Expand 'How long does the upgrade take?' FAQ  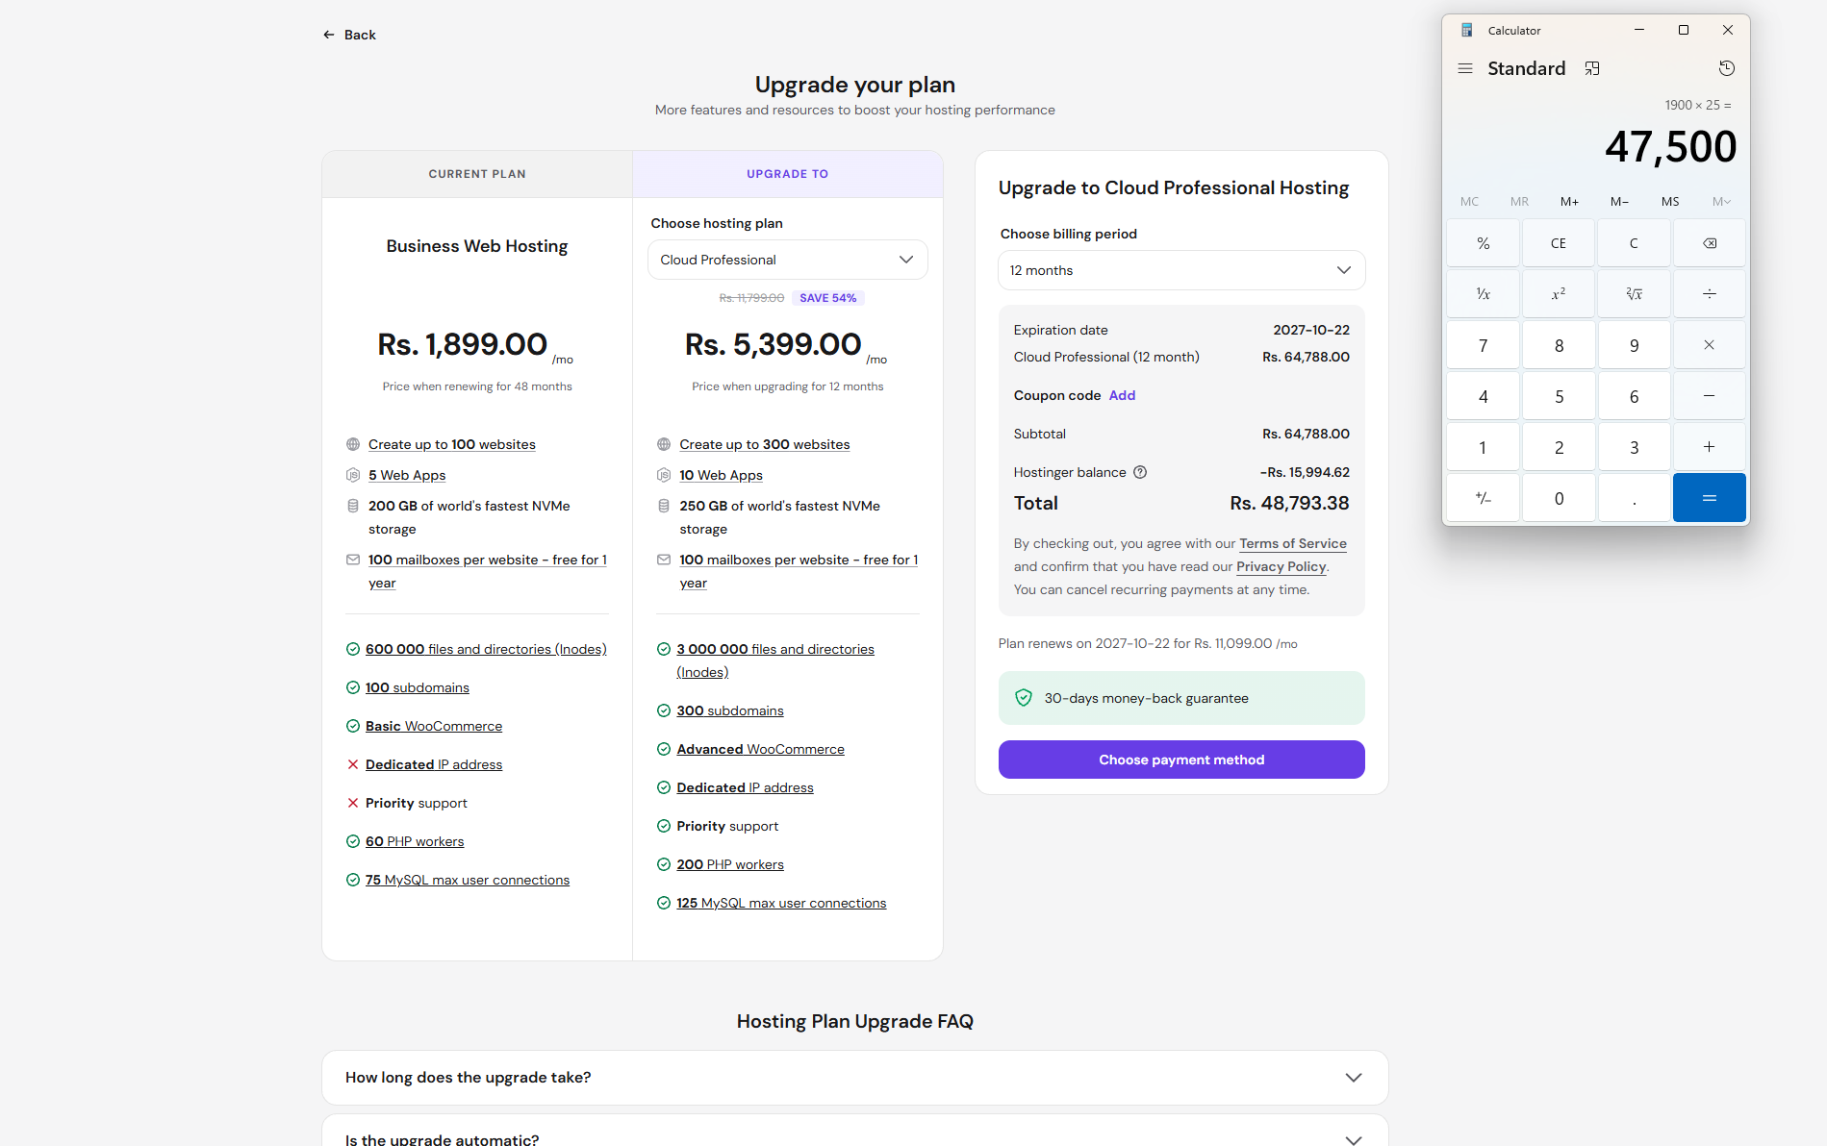pos(854,1078)
